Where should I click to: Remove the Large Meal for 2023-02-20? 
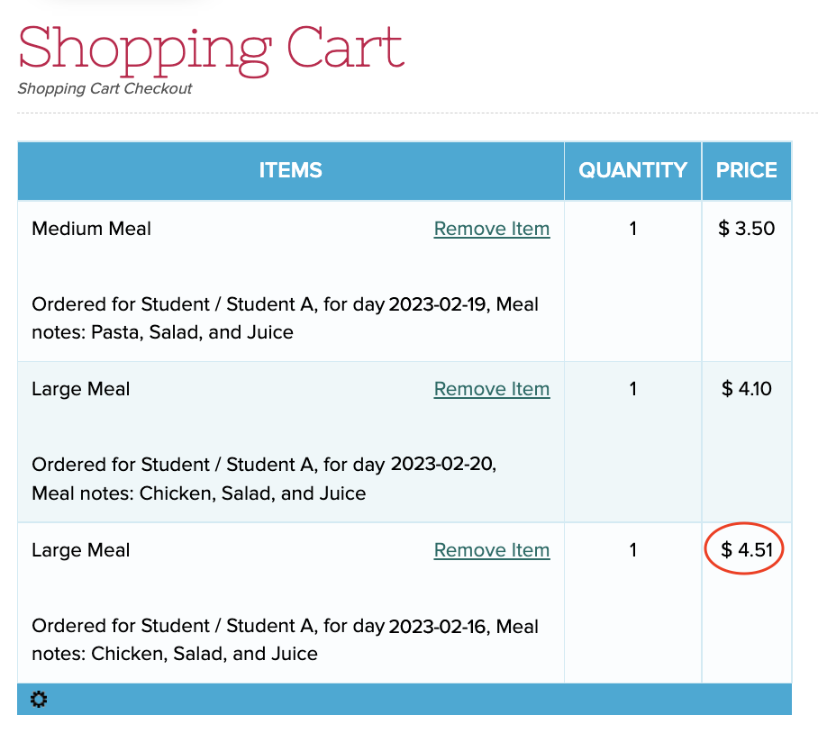(x=491, y=389)
